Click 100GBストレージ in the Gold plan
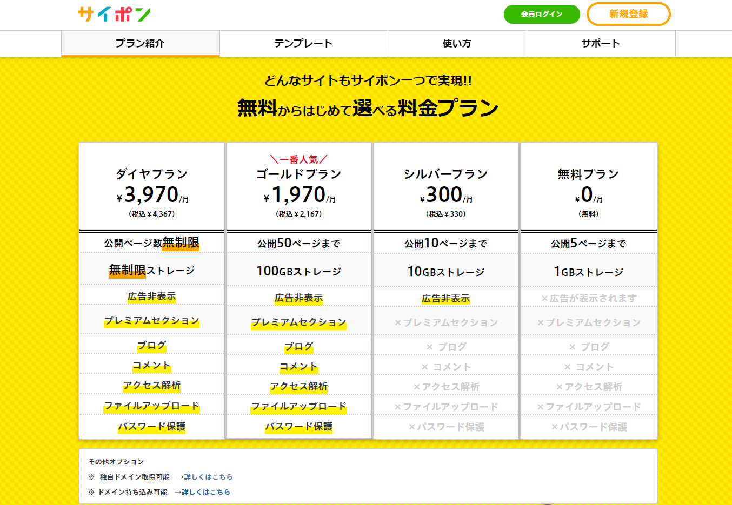The image size is (732, 505). 299,271
